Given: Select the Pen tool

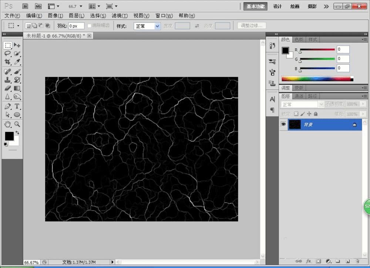Looking at the screenshot, I should pyautogui.click(x=7, y=106).
